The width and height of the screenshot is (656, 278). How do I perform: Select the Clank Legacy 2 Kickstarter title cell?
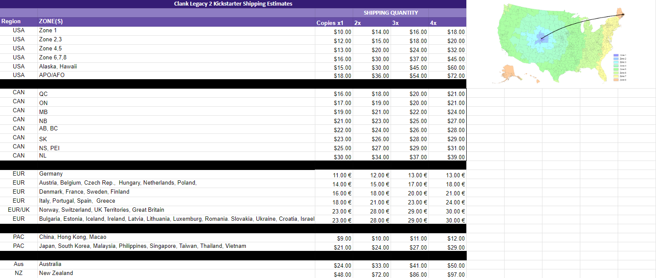click(233, 4)
